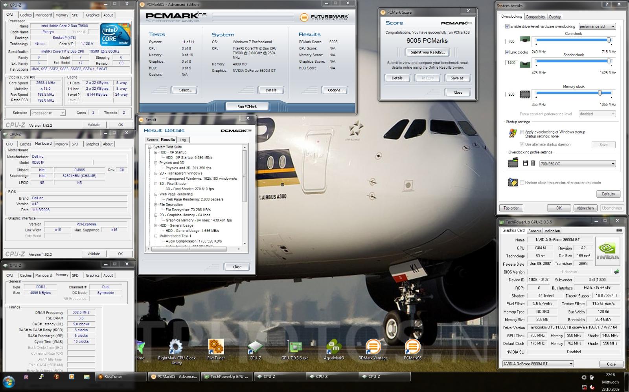This screenshot has width=629, height=392.
Task: Open the Log tab in Result Details
Action: [183, 140]
